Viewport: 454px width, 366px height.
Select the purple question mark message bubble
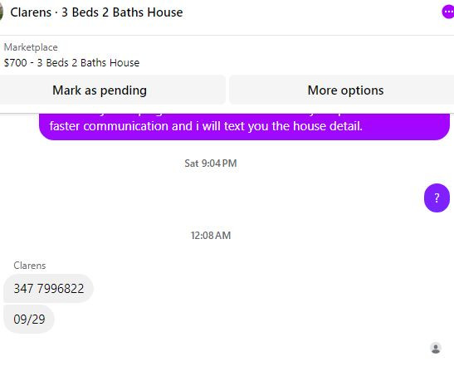pyautogui.click(x=437, y=198)
